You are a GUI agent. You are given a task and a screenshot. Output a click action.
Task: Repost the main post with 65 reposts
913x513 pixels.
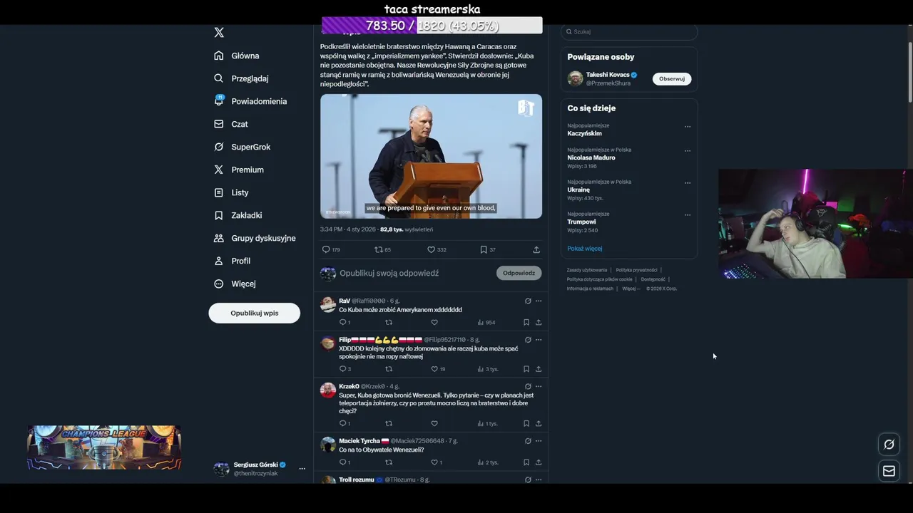(x=379, y=249)
